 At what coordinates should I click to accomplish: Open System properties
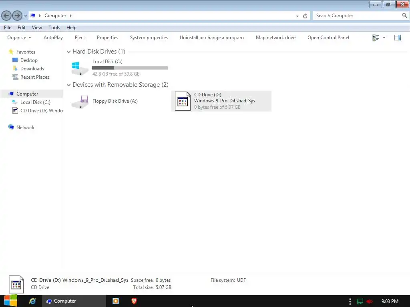(x=149, y=38)
